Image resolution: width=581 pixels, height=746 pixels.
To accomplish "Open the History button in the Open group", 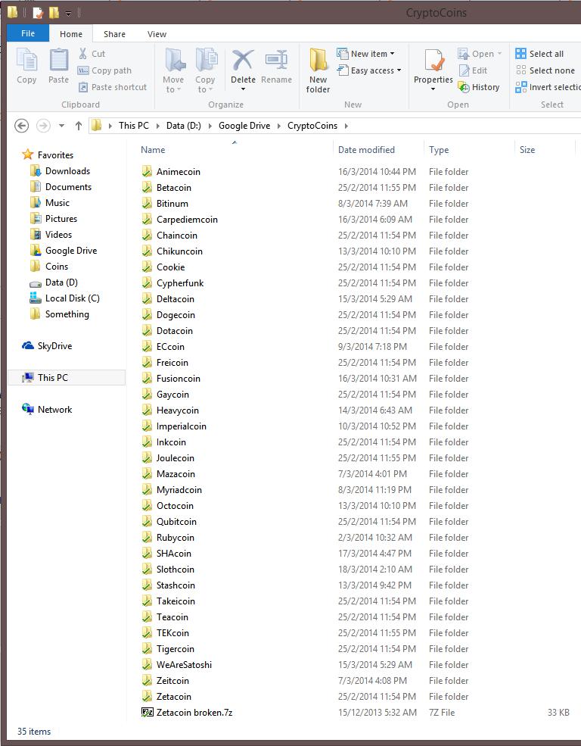I will [x=479, y=87].
